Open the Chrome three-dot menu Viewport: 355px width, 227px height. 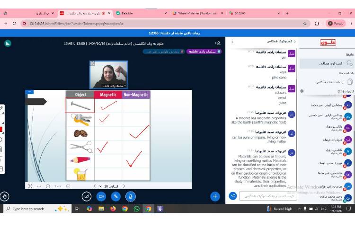[x=351, y=23]
